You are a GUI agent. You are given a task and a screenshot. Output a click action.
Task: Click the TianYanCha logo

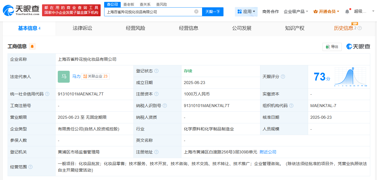tap(21, 10)
